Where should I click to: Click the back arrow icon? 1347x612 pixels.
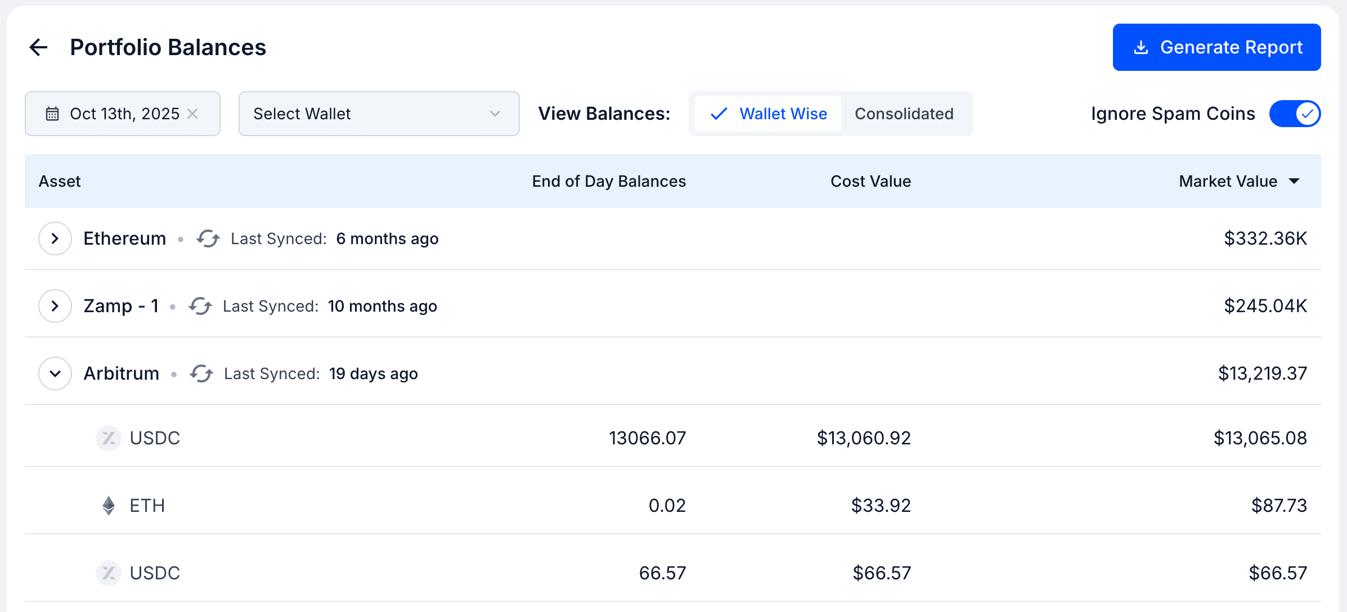tap(38, 47)
